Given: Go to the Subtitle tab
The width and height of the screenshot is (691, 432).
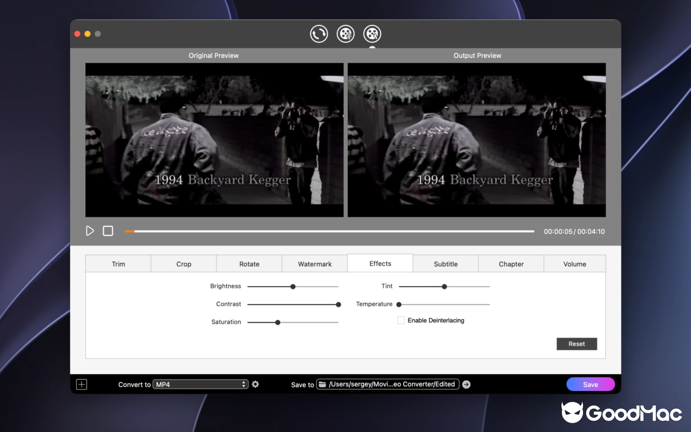Looking at the screenshot, I should (x=445, y=264).
